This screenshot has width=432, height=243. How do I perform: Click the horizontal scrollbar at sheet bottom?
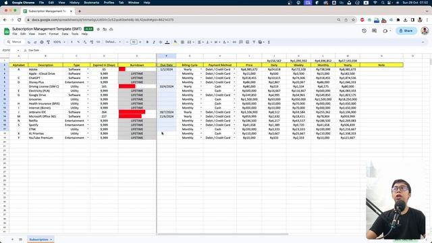[x=223, y=234]
